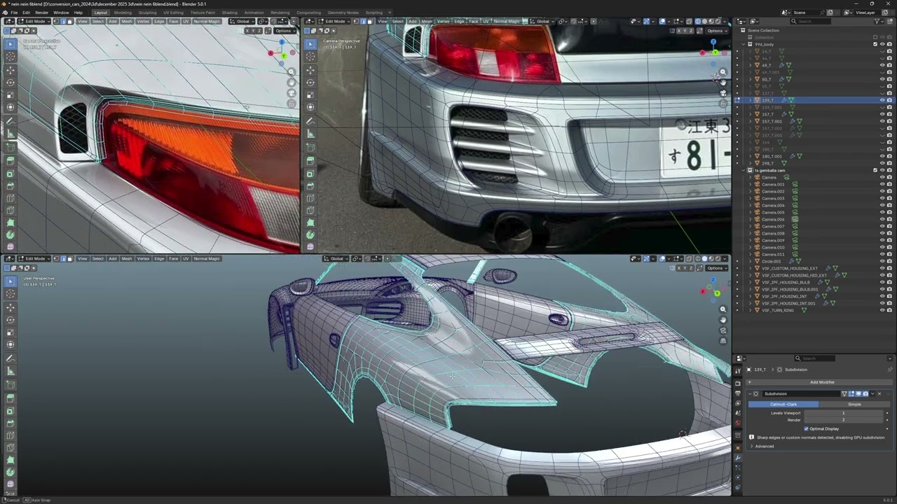Click mesh data icon next to 298_T
897x504 pixels.
(x=784, y=163)
